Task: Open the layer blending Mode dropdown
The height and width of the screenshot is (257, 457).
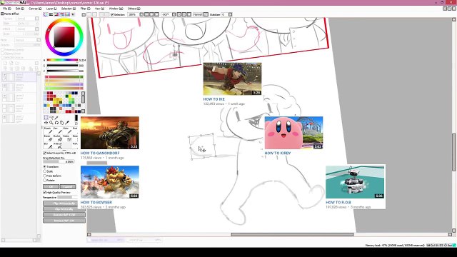Action: (28, 40)
